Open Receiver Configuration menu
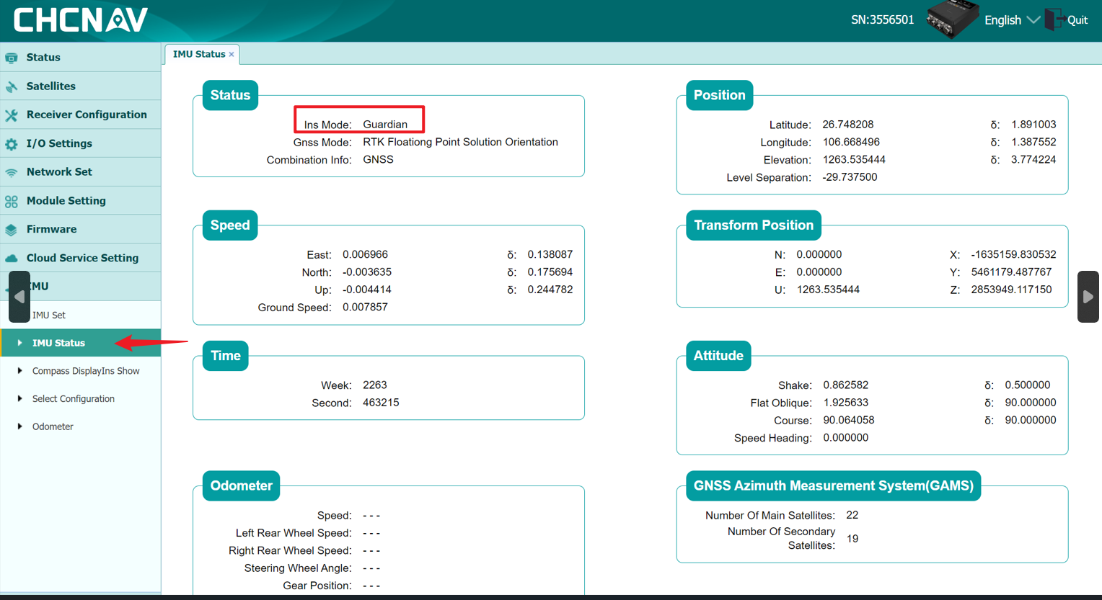The image size is (1102, 600). (x=80, y=115)
